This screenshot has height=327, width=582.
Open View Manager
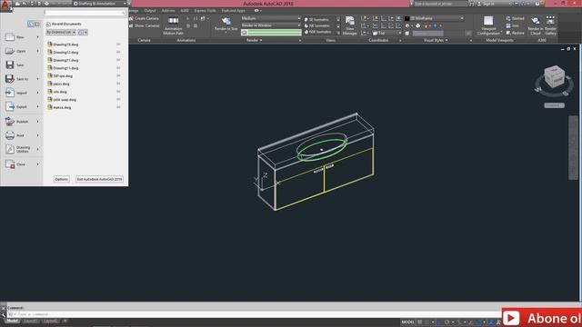349,25
